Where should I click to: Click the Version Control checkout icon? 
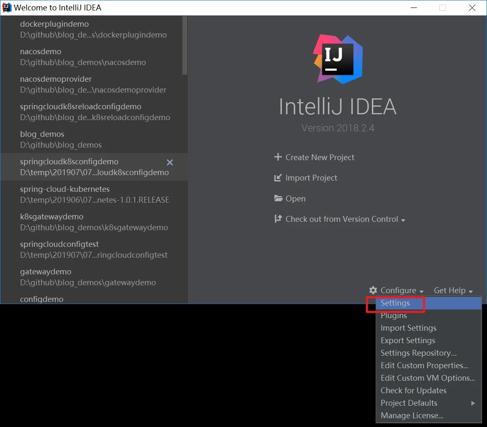click(x=278, y=219)
